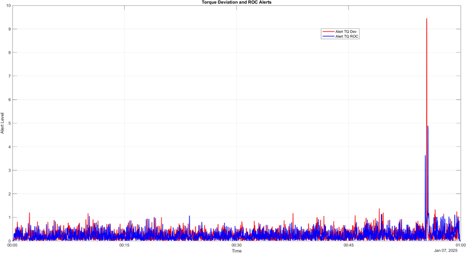
Task: Click the peak of the tall red spike
Action: (x=427, y=19)
